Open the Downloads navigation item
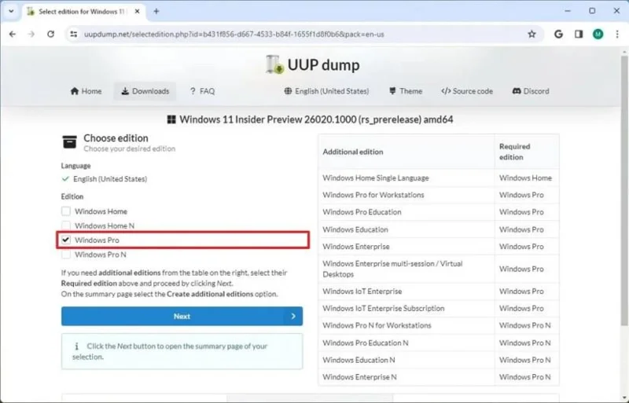This screenshot has height=403, width=629. coord(145,91)
